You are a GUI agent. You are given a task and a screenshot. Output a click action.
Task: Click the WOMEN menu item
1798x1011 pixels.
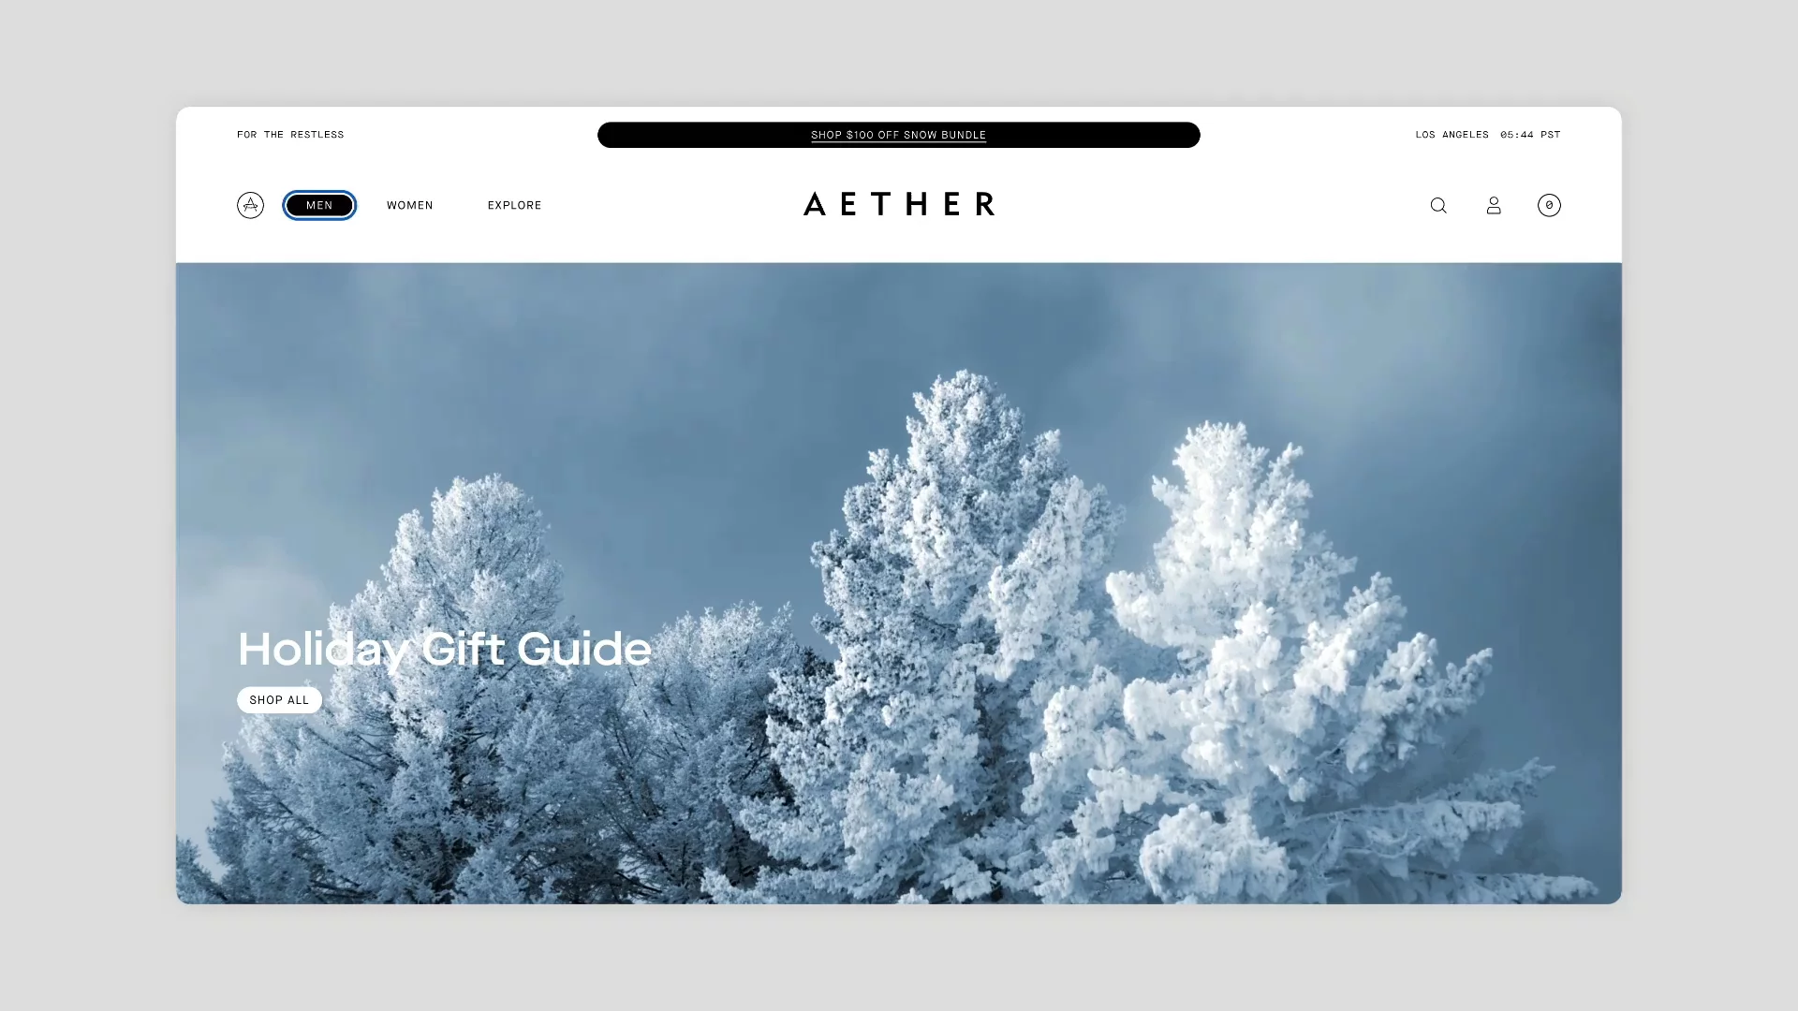[x=410, y=204]
